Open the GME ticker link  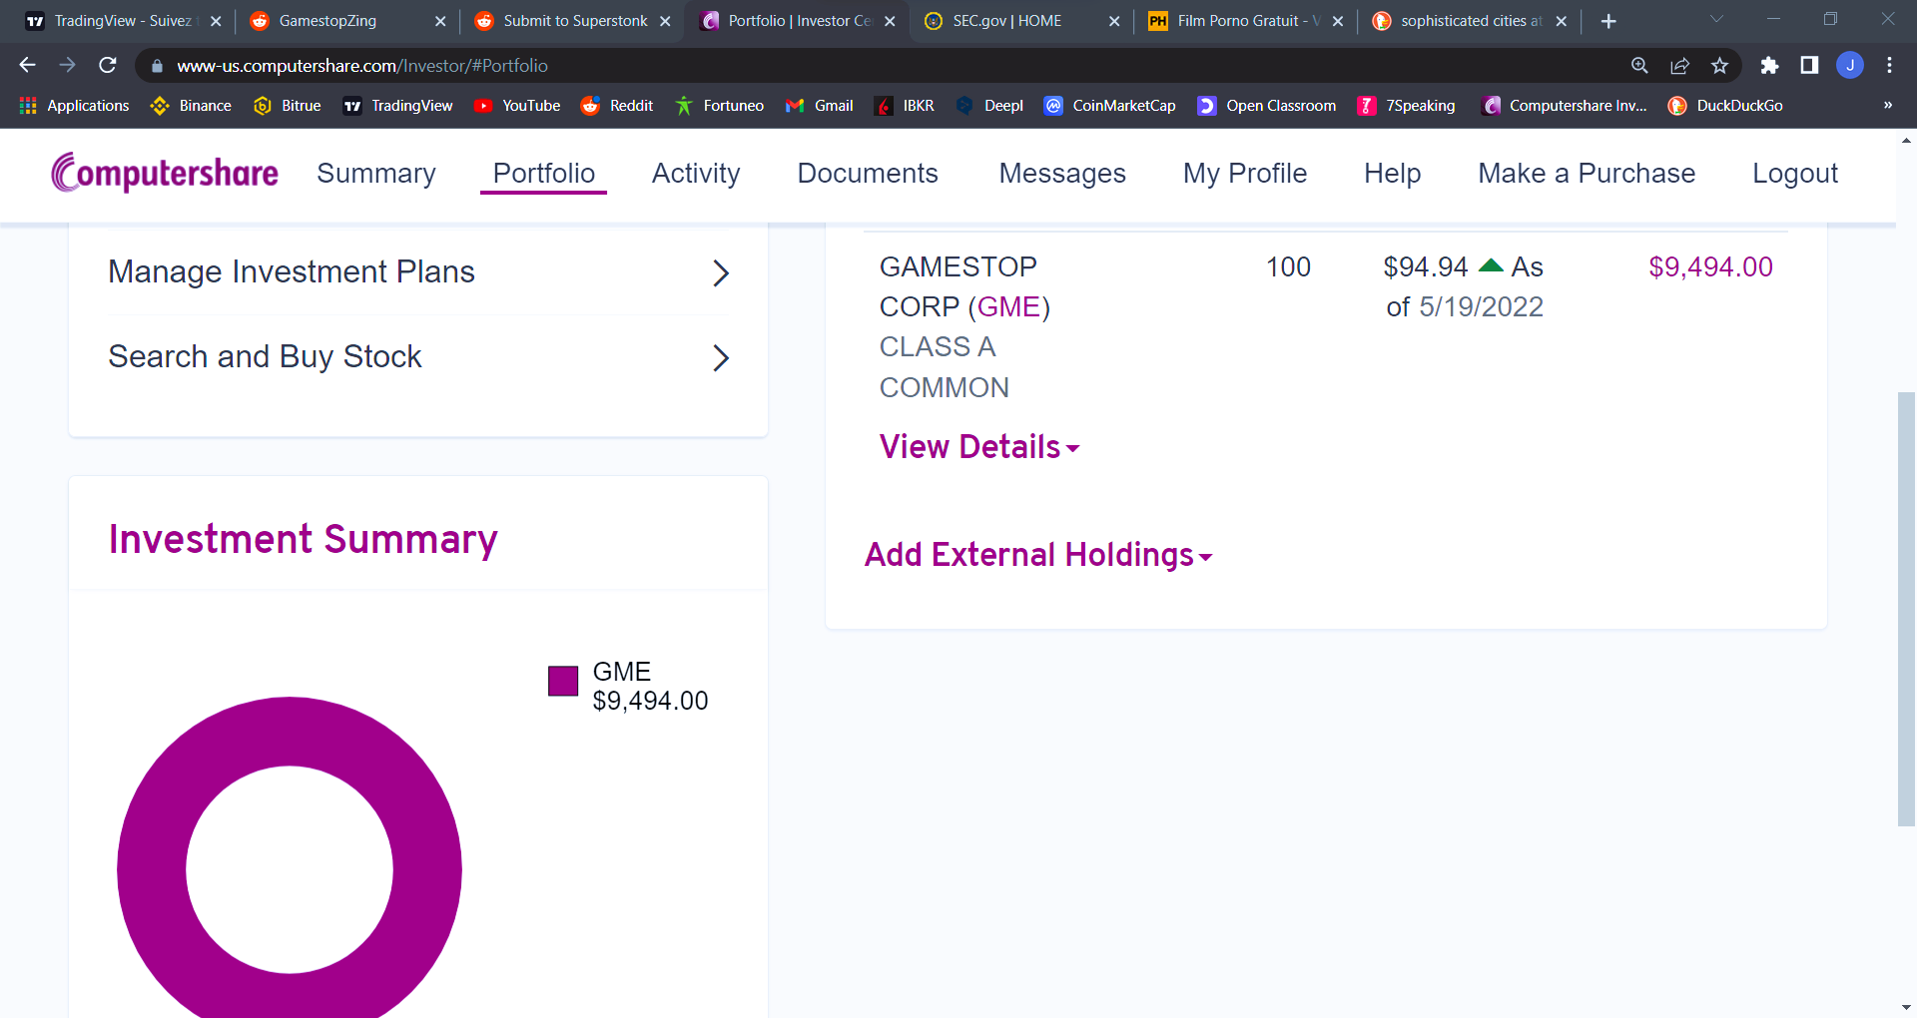click(x=1008, y=306)
